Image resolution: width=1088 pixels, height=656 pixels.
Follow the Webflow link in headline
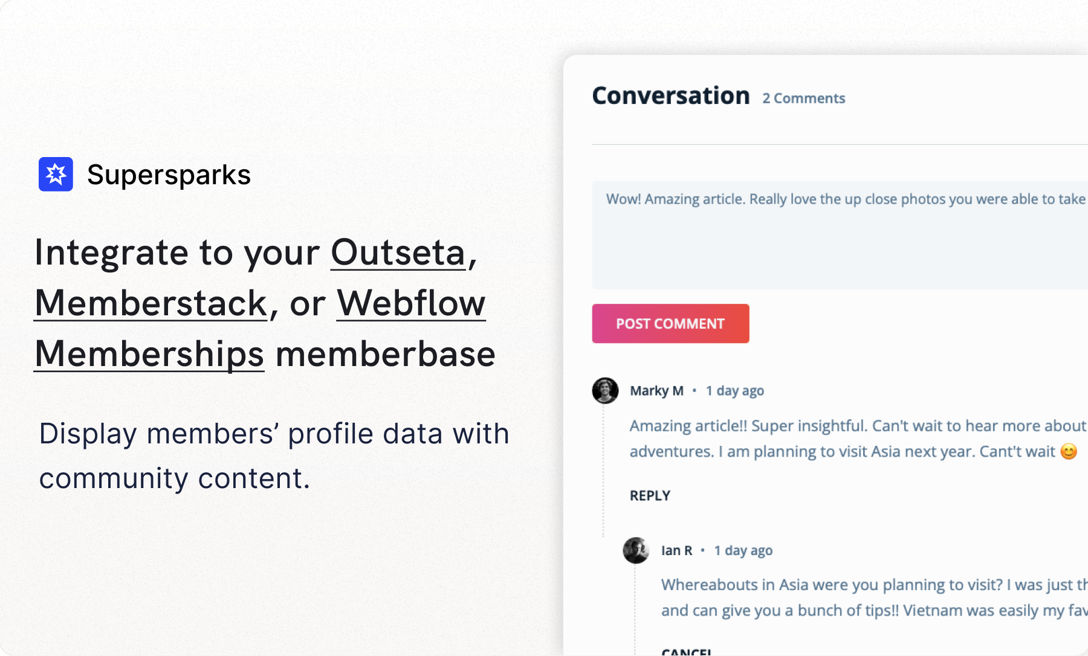(x=411, y=303)
